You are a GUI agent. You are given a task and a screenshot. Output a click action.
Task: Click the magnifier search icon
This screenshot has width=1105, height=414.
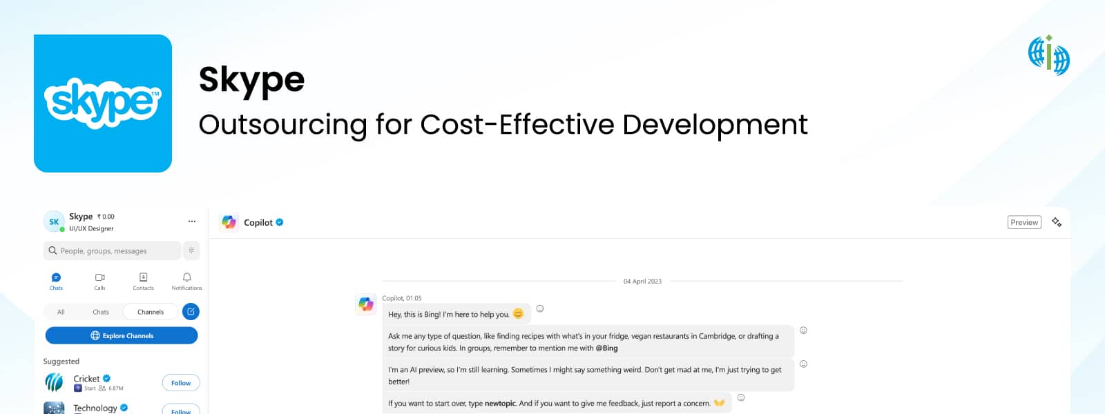[x=52, y=250]
